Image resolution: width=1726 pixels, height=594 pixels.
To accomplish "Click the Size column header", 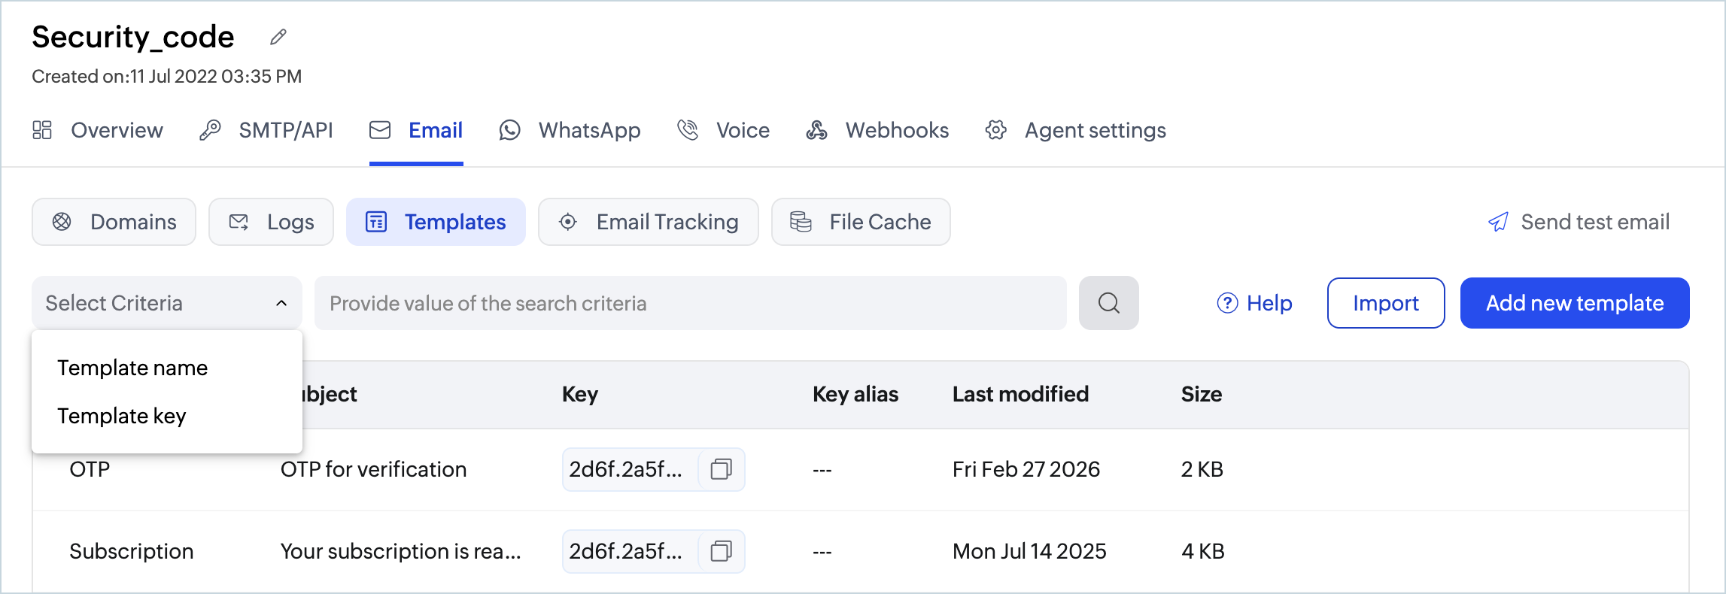I will [x=1202, y=394].
